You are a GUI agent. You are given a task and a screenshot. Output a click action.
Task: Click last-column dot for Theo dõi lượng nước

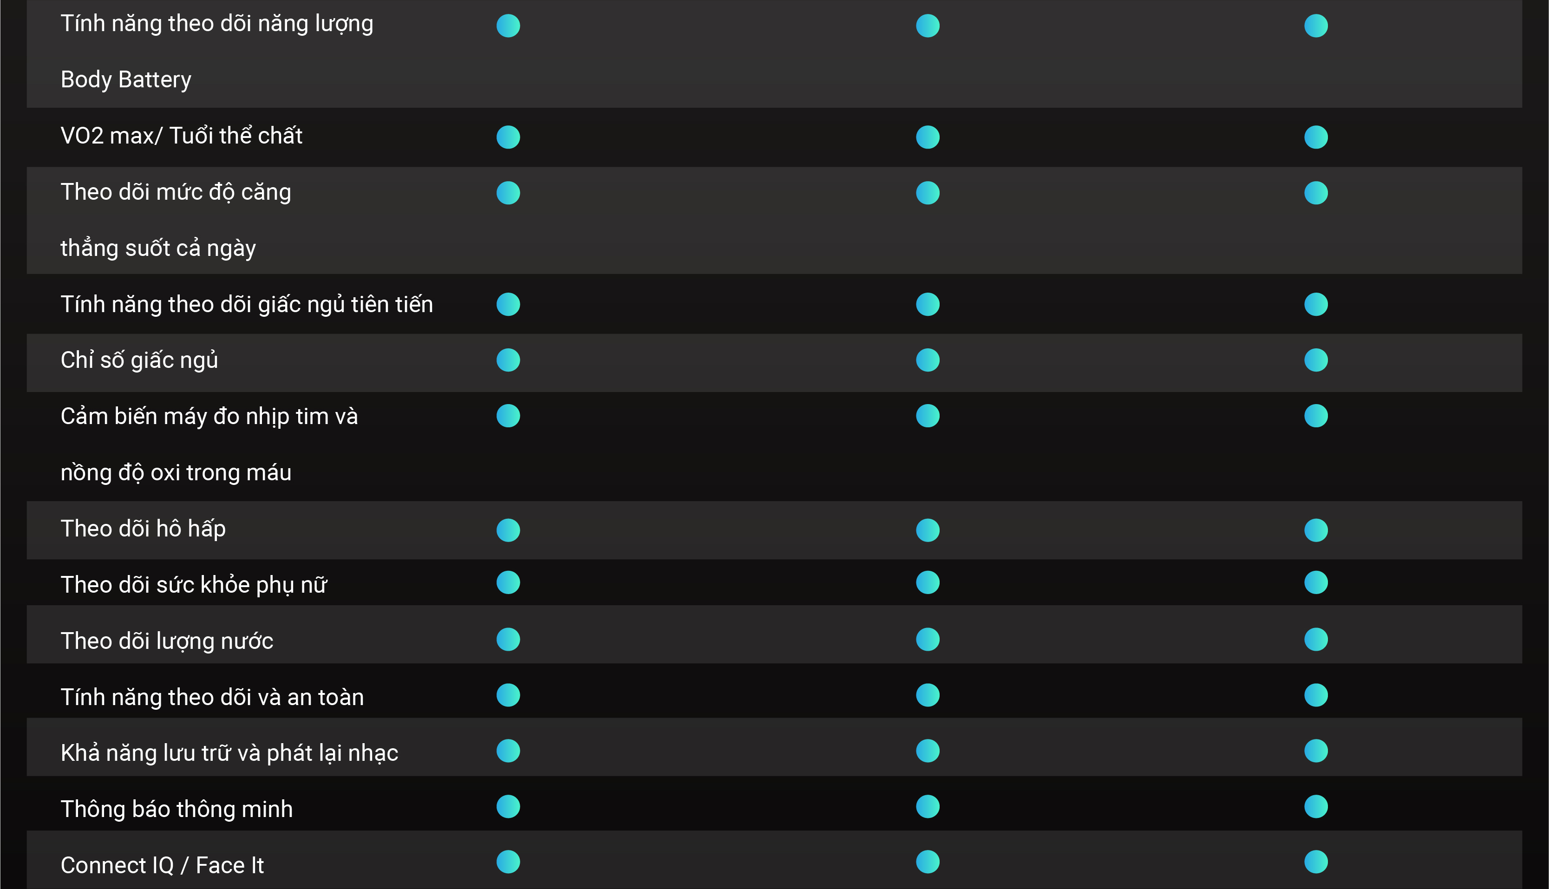pos(1316,639)
